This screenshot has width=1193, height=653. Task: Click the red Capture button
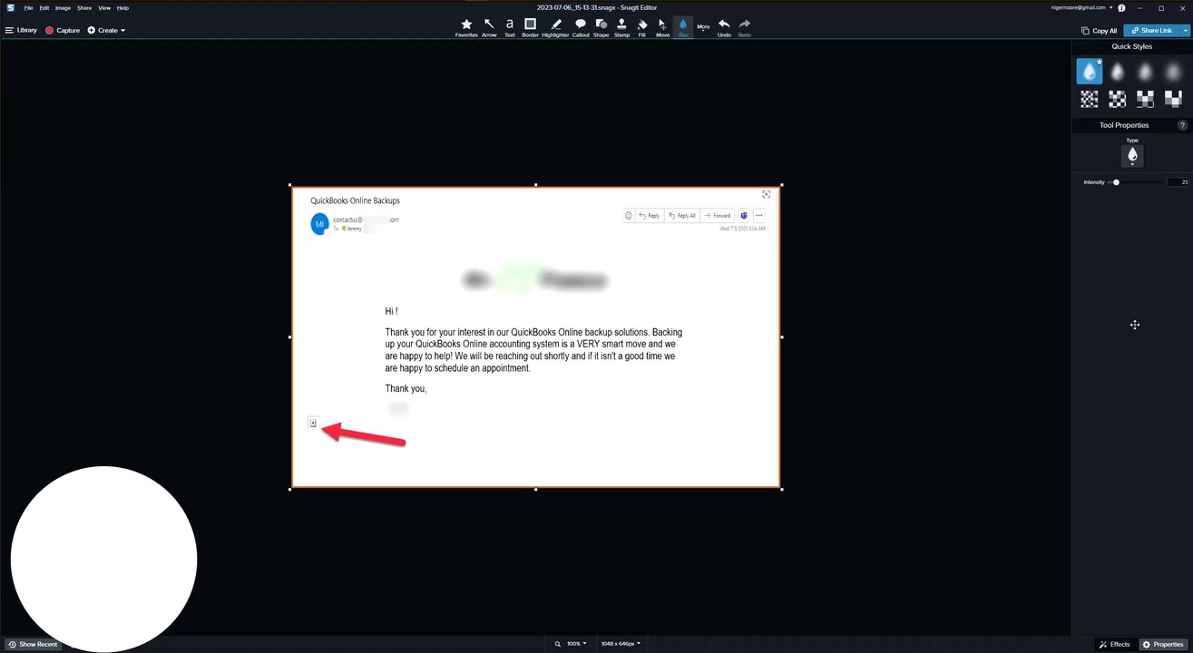coord(63,30)
